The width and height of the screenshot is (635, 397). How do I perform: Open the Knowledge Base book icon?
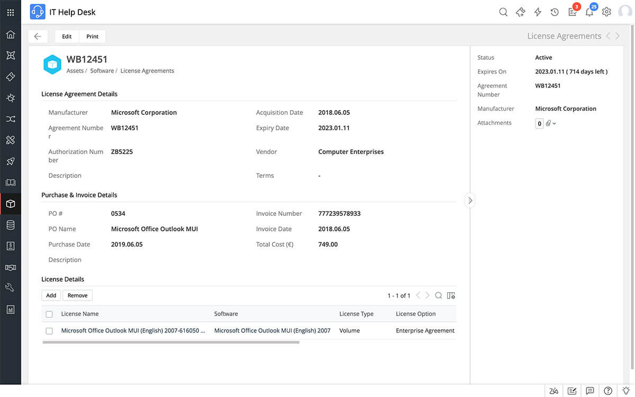[10, 182]
